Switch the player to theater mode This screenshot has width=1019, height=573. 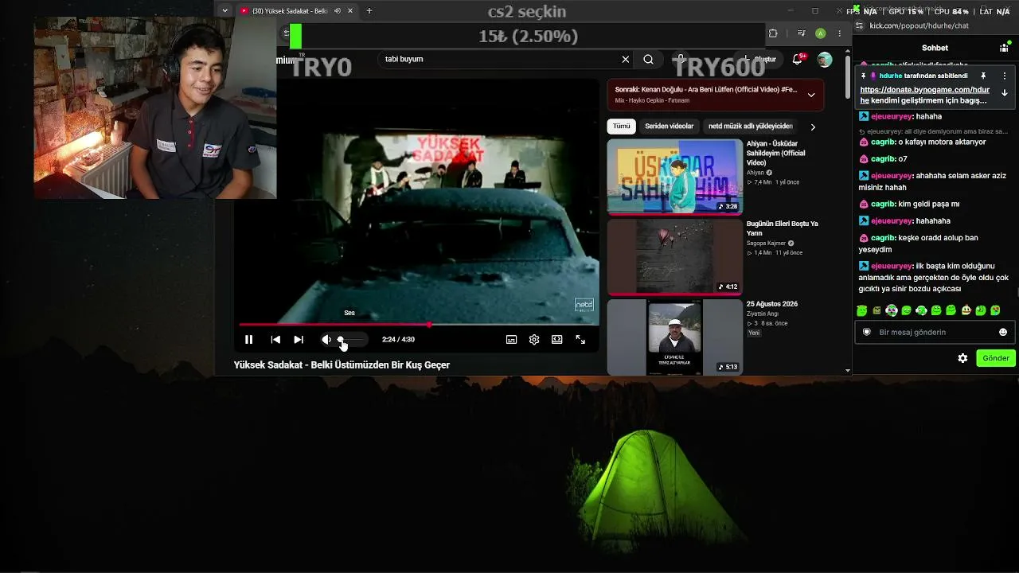point(557,340)
